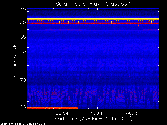Click the Start Time axis caption
The height and width of the screenshot is (125, 167).
[93, 119]
